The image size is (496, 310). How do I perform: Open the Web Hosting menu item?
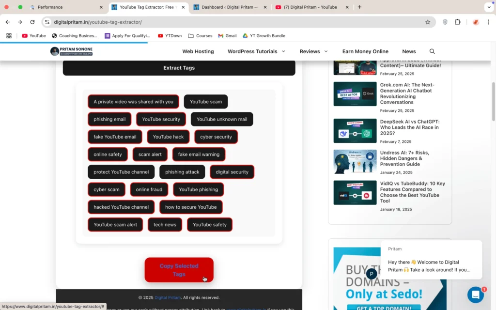coord(198,51)
